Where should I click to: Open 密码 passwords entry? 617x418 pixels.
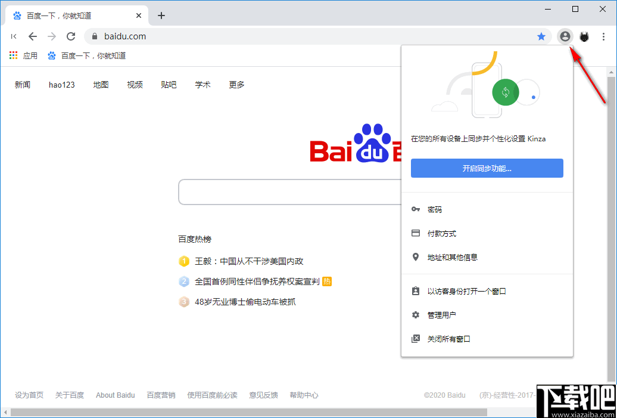pyautogui.click(x=487, y=209)
